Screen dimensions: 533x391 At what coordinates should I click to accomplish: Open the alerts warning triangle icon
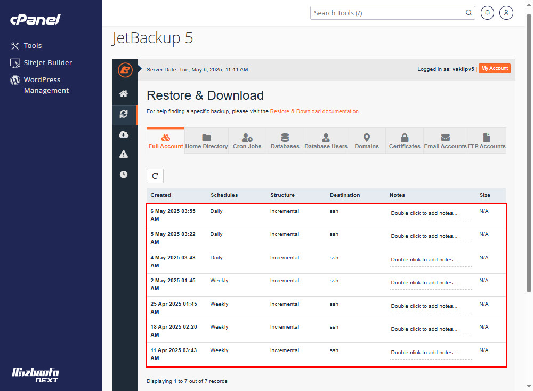[124, 155]
